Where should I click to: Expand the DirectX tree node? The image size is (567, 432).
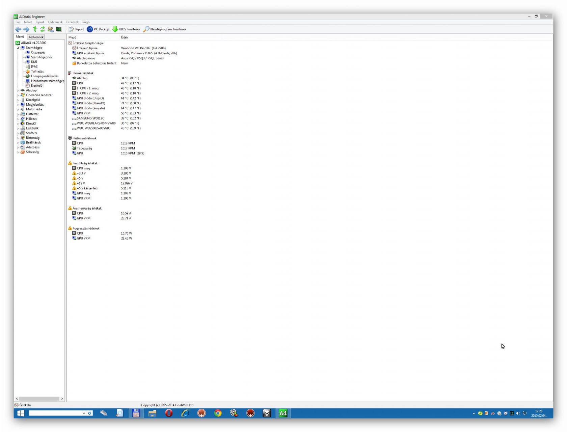pyautogui.click(x=18, y=124)
